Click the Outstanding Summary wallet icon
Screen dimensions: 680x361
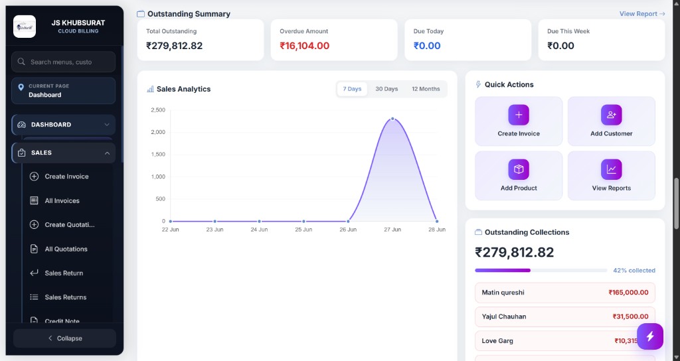click(x=141, y=14)
